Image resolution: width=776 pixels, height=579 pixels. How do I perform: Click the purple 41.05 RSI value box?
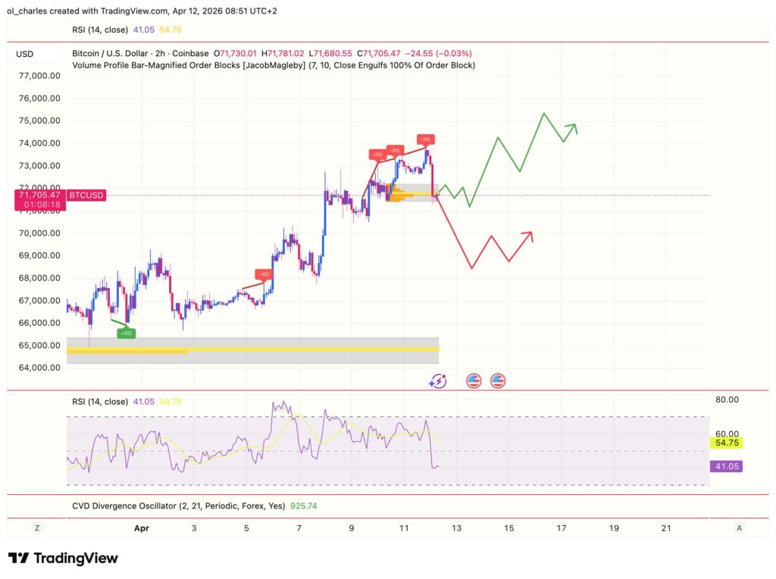tap(726, 467)
